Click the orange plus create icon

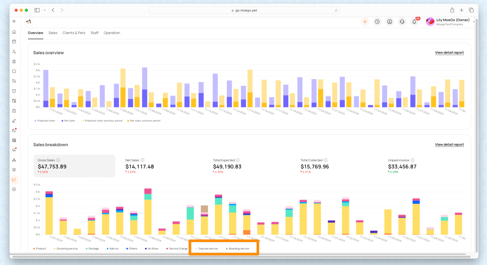tap(365, 22)
